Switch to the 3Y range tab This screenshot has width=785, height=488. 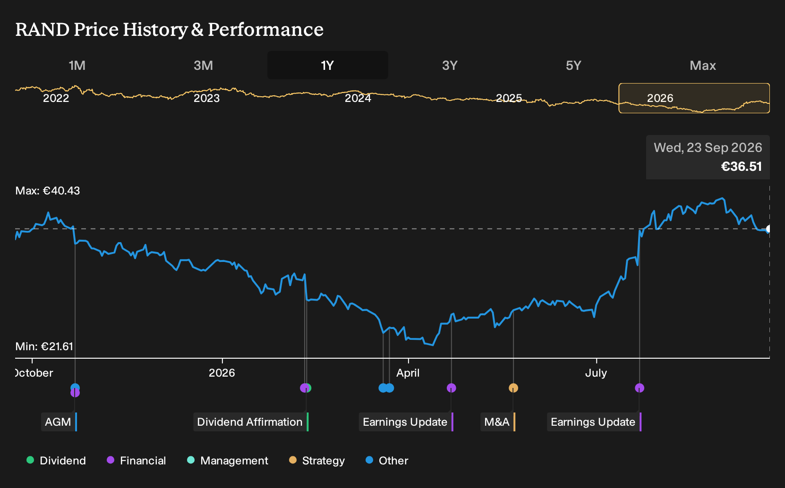tap(450, 65)
